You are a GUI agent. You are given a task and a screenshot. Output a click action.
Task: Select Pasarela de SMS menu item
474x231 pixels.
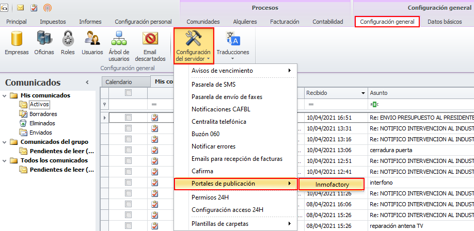(x=213, y=85)
